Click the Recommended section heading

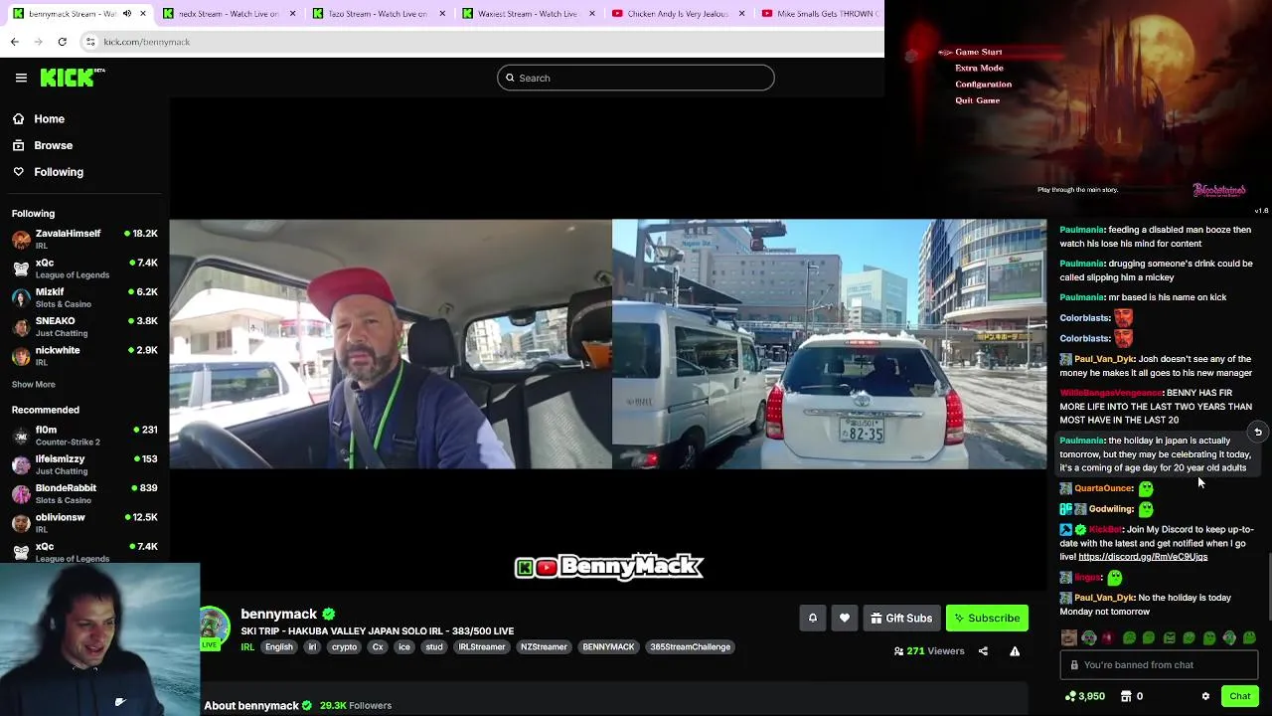point(46,410)
